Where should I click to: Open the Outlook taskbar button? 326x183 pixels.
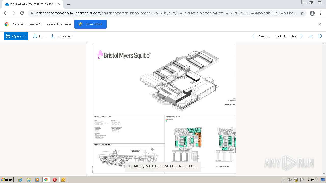point(63,180)
